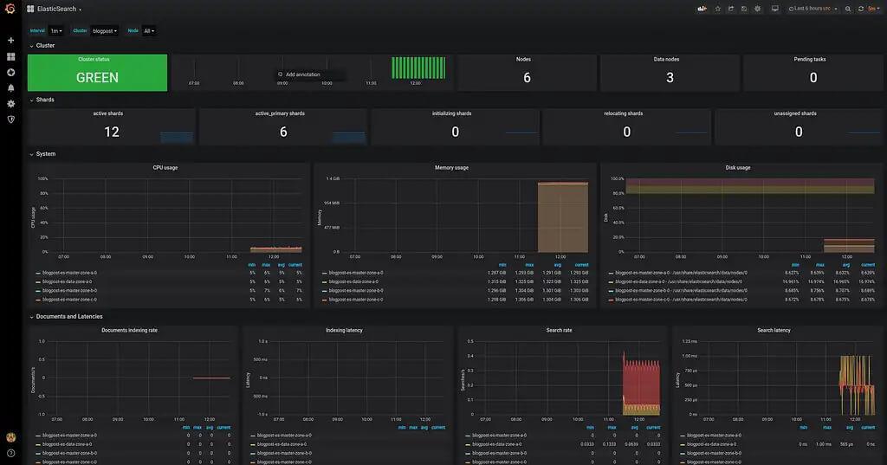Open the Cluster blogpost variable dropdown

(105, 31)
